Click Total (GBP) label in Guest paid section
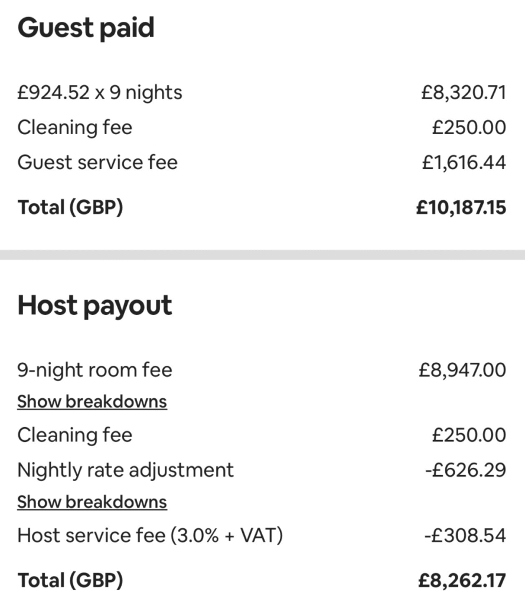525x605 pixels. pos(70,207)
